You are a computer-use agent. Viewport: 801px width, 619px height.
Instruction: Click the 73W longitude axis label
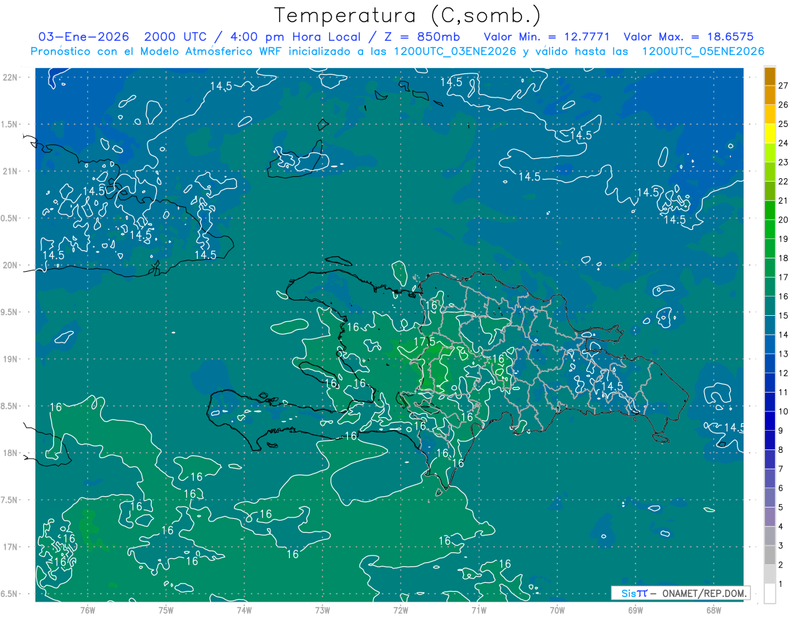click(322, 610)
